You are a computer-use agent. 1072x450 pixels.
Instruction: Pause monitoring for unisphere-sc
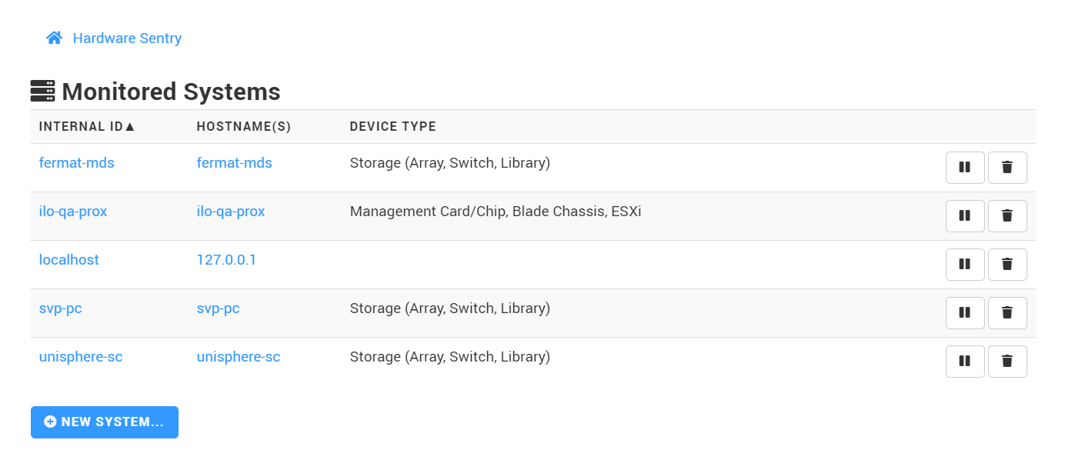(x=965, y=361)
